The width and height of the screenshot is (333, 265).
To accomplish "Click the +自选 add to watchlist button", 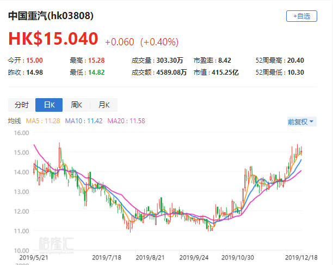I will (301, 16).
